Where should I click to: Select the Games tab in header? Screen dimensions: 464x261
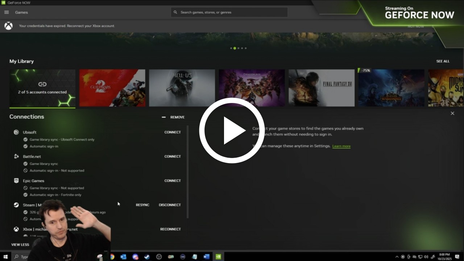(x=21, y=12)
